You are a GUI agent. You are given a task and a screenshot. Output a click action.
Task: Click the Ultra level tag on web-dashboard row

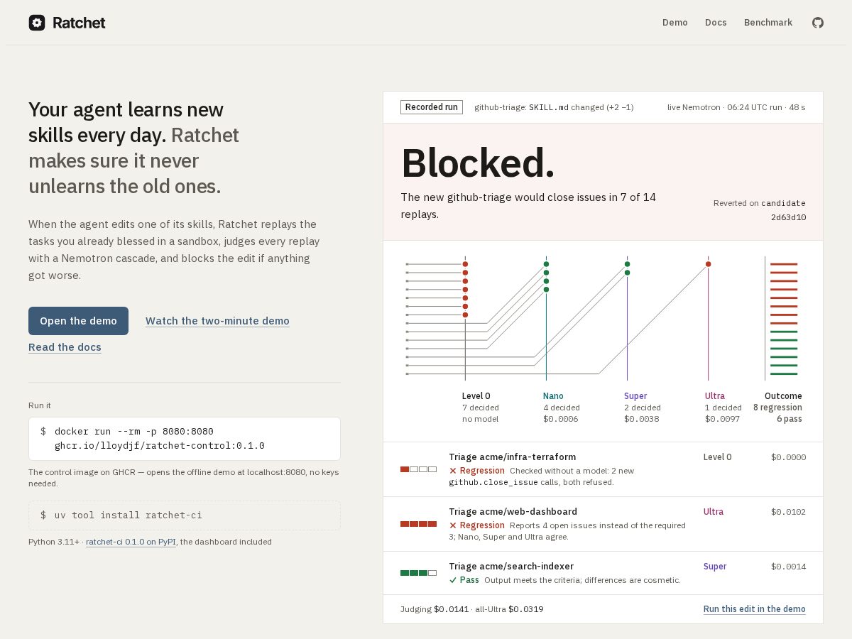pos(714,512)
